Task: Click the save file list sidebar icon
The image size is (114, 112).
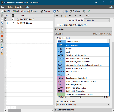Action: (2, 49)
